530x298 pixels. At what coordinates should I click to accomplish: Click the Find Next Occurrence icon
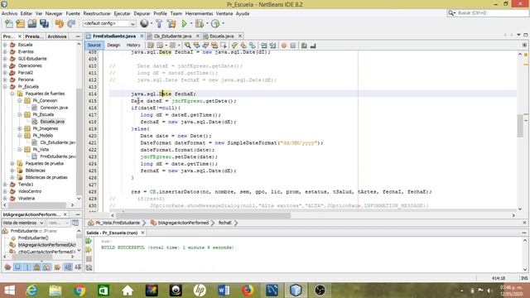205,46
